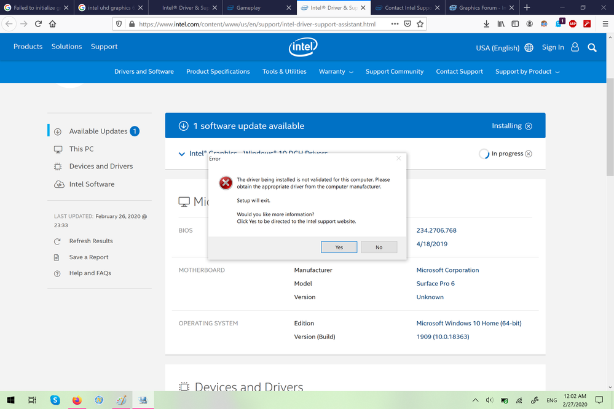Expand the Support by Product dropdown
614x409 pixels.
[527, 72]
